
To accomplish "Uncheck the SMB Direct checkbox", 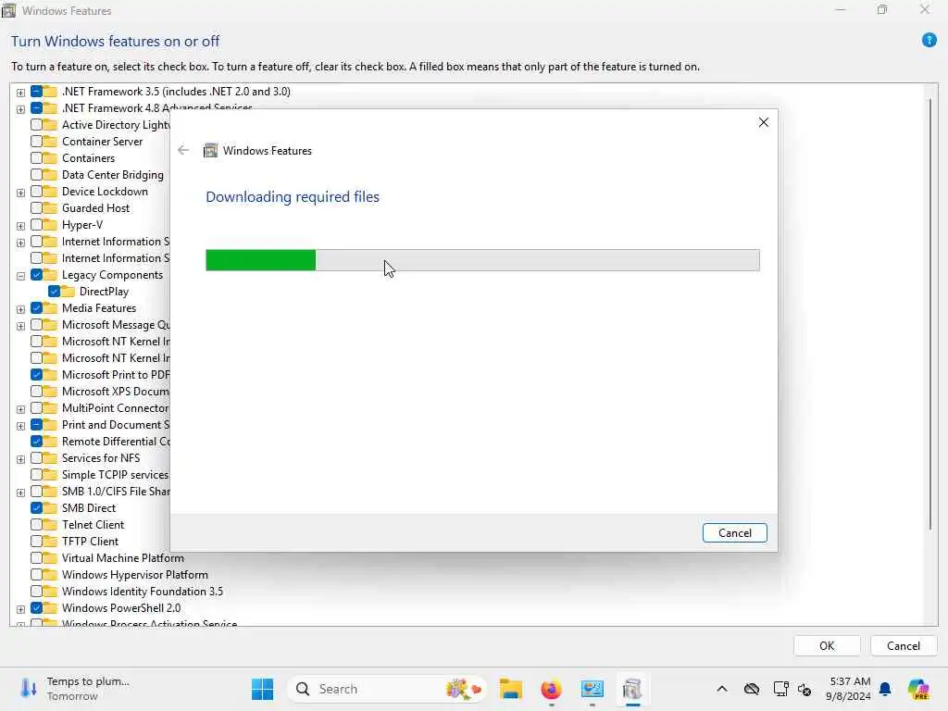I will coord(36,508).
